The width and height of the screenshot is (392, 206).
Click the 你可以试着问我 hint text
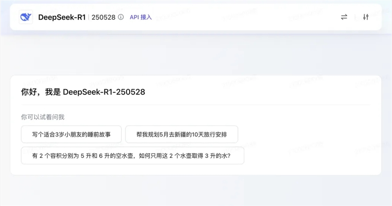(x=43, y=117)
